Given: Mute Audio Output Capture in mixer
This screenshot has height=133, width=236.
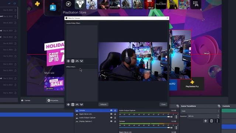Looking at the screenshot, I should point(171,117).
